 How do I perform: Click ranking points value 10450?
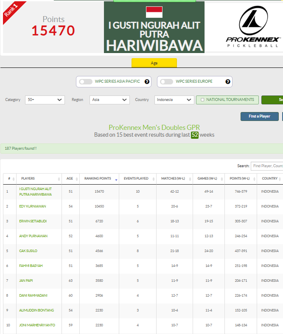click(99, 206)
